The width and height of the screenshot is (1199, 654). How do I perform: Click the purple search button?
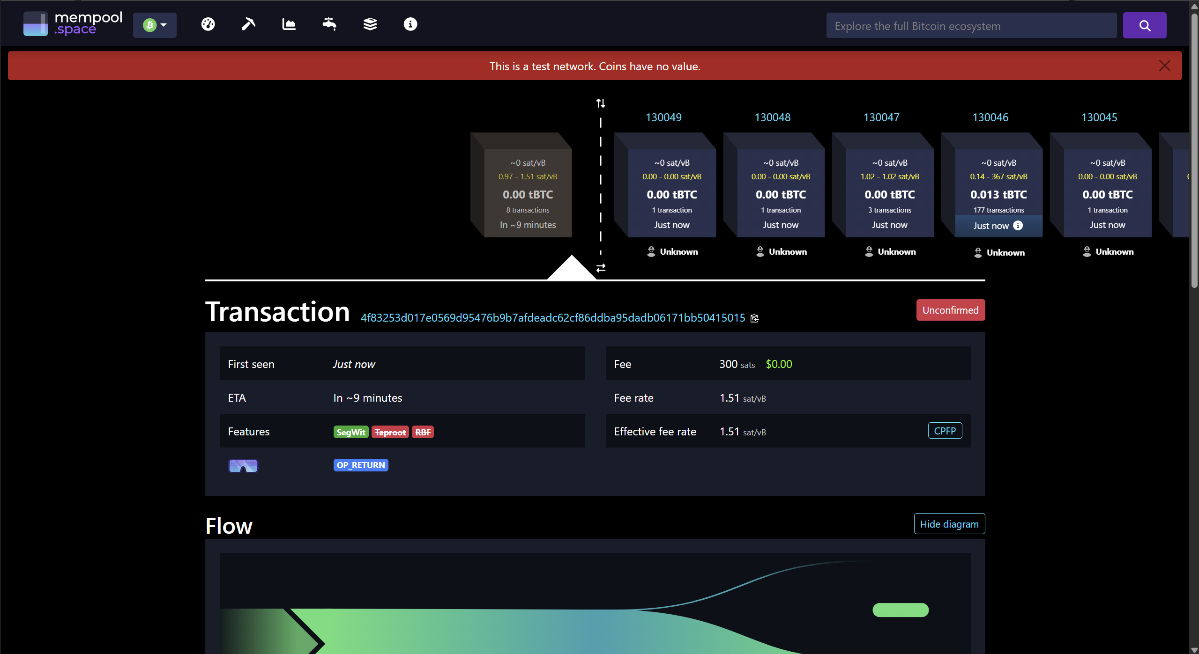pyautogui.click(x=1144, y=26)
